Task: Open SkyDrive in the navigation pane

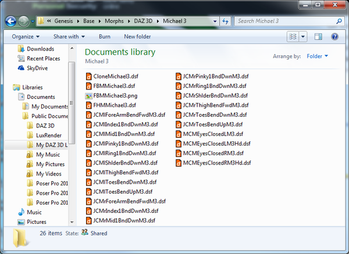Action: click(x=33, y=68)
